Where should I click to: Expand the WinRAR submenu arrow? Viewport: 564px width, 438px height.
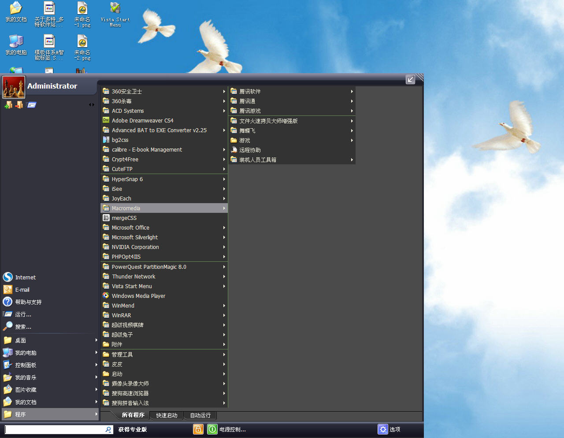[x=224, y=315]
